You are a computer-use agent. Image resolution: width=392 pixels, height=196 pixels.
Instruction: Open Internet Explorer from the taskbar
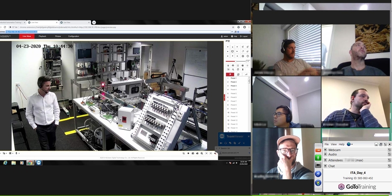[x=5, y=163]
